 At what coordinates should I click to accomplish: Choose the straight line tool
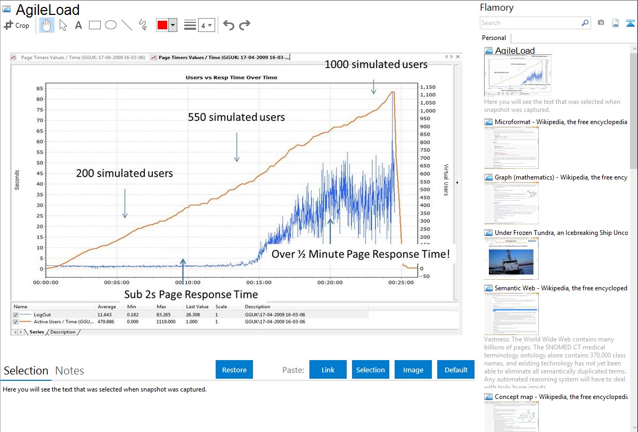(x=127, y=25)
